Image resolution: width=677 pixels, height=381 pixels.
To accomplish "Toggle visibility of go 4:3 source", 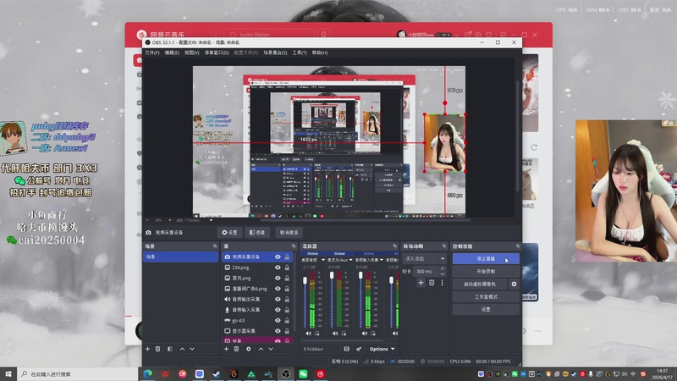I will [278, 320].
